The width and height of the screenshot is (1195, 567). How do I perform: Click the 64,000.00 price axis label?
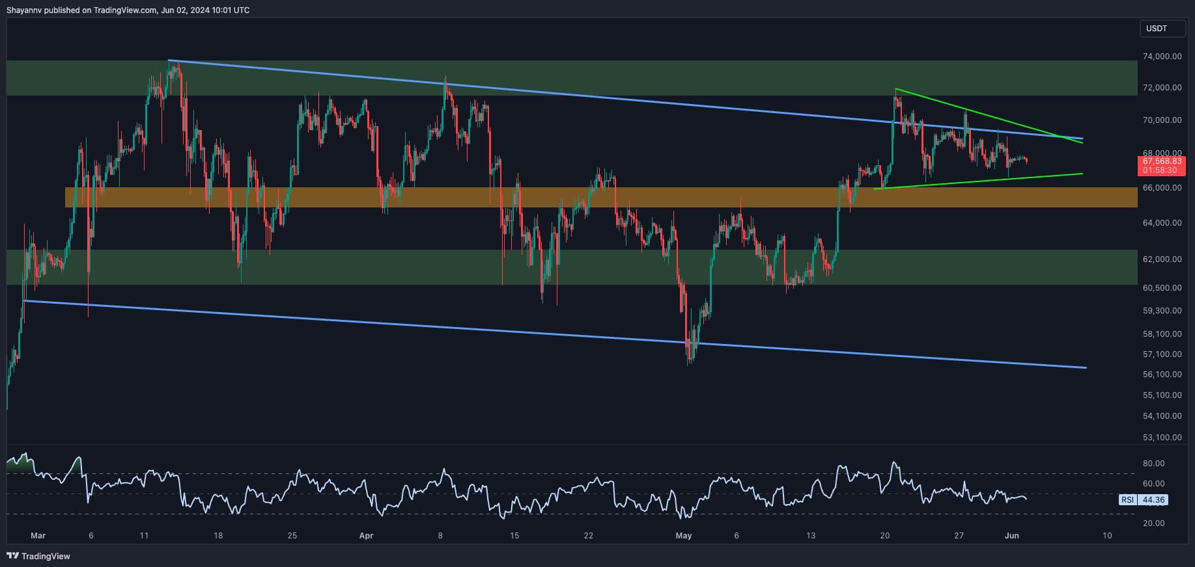pos(1163,223)
